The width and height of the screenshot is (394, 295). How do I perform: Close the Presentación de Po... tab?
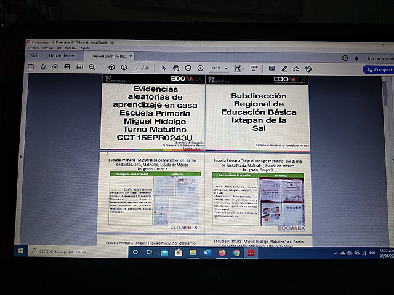click(x=131, y=56)
